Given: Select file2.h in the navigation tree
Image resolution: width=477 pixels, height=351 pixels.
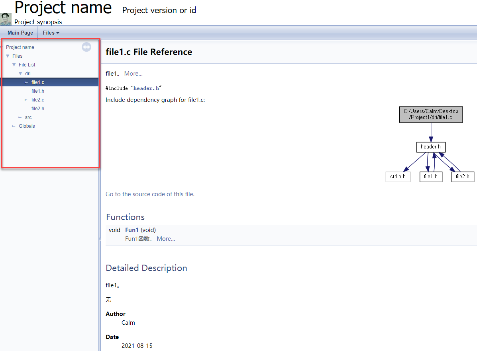Looking at the screenshot, I should click(38, 109).
